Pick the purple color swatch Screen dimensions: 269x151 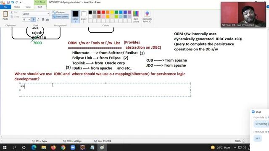129,12
